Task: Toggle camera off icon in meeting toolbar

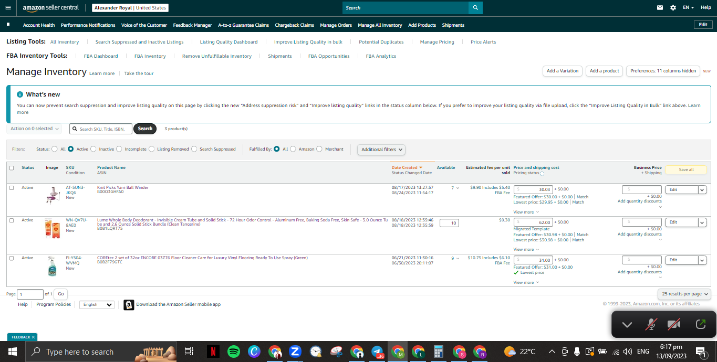Action: tap(674, 324)
